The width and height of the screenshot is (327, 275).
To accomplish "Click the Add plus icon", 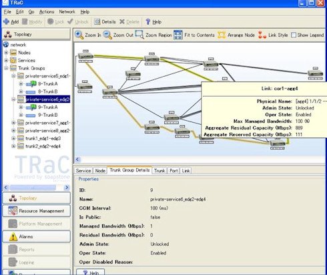I will click(x=6, y=21).
